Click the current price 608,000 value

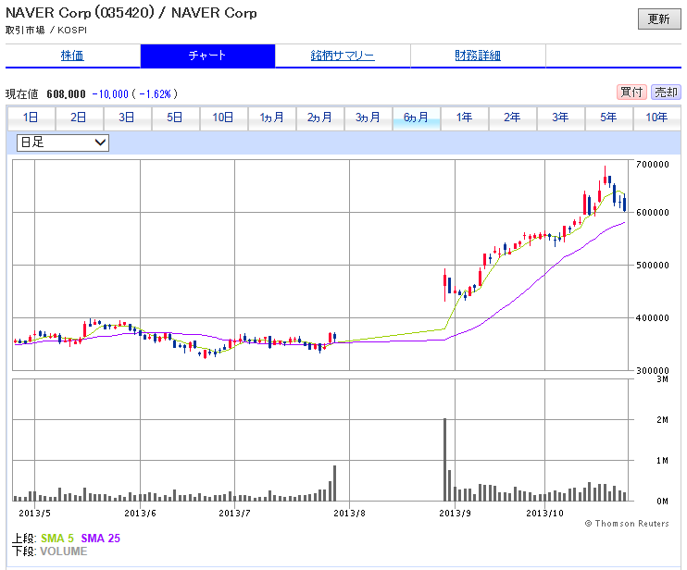coord(66,94)
